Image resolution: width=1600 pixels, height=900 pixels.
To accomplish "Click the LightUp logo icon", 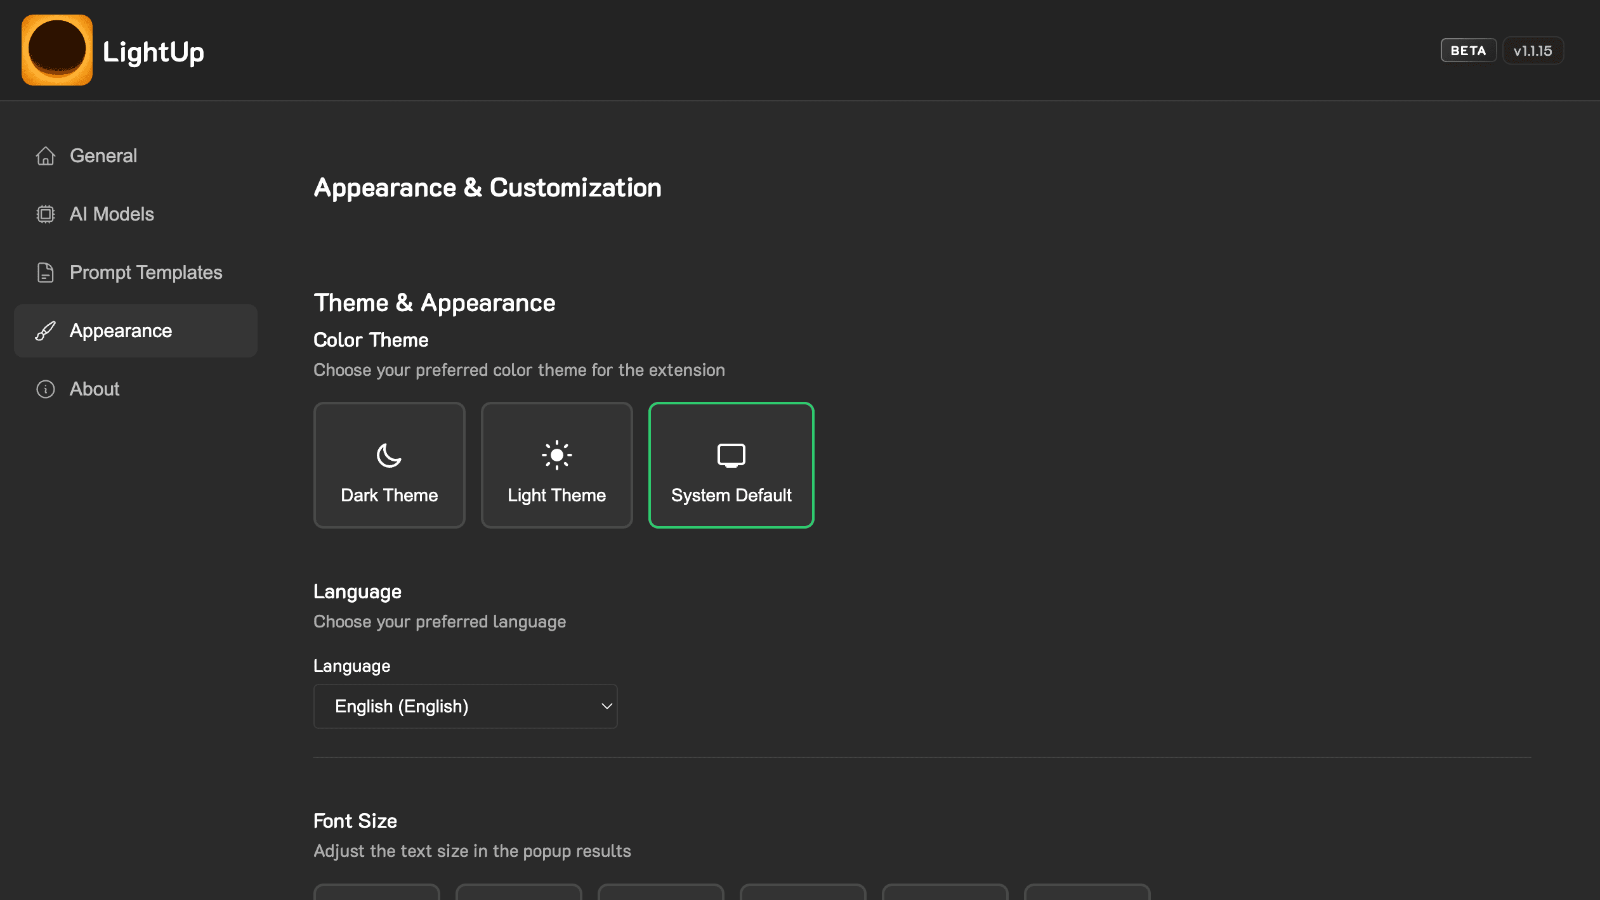I will (x=57, y=50).
